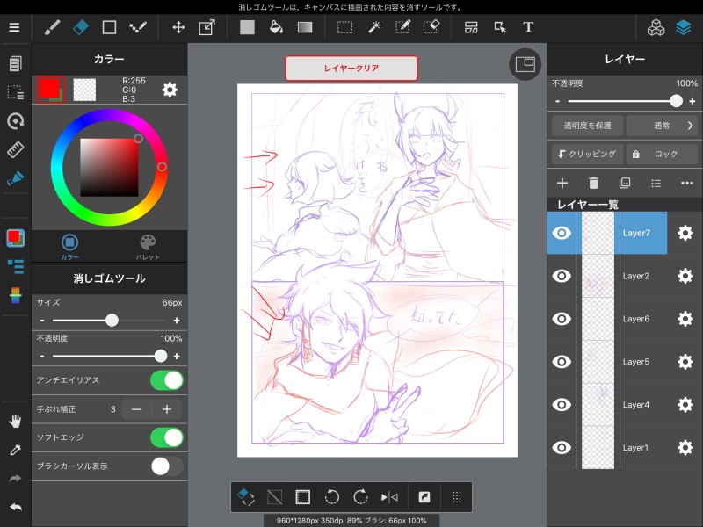Select the transparent color swatch
The image size is (703, 527).
point(84,90)
